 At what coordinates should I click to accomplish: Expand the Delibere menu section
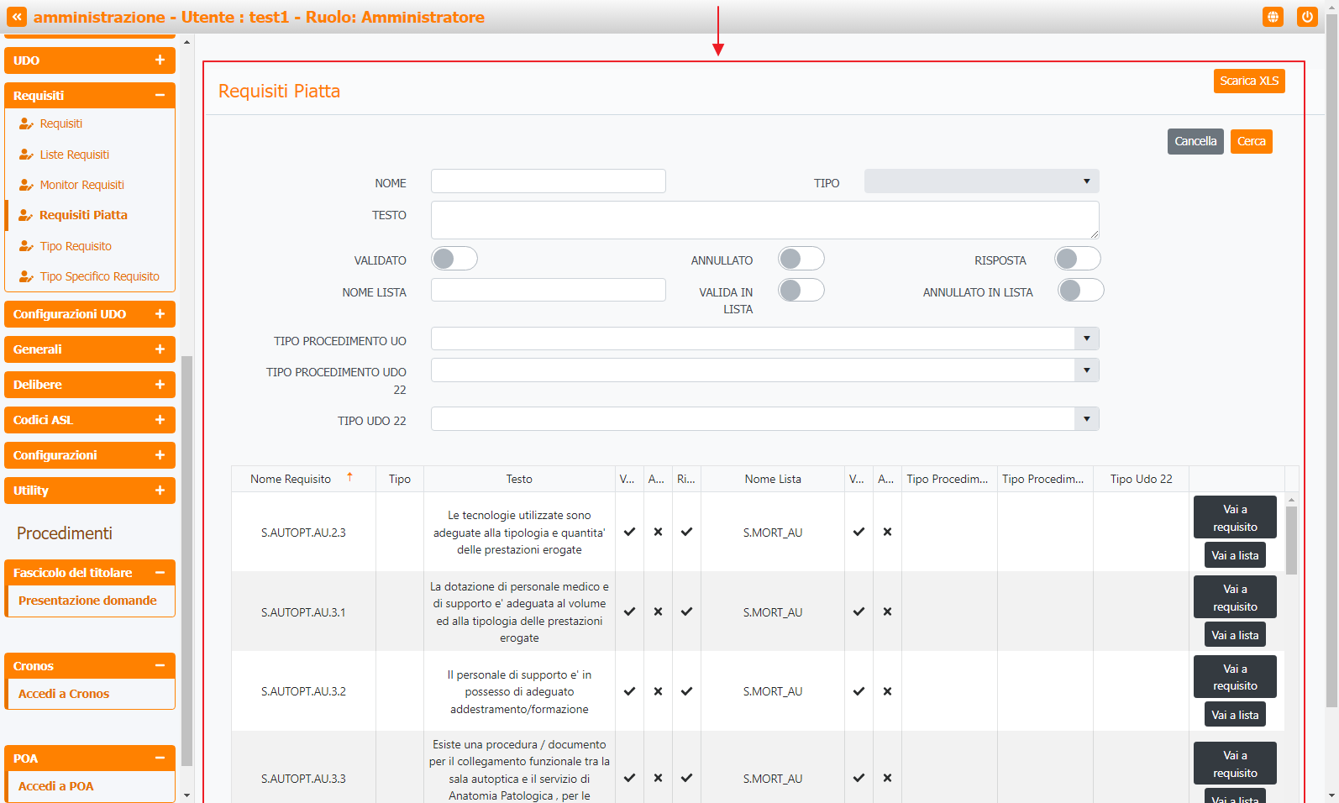pos(90,385)
